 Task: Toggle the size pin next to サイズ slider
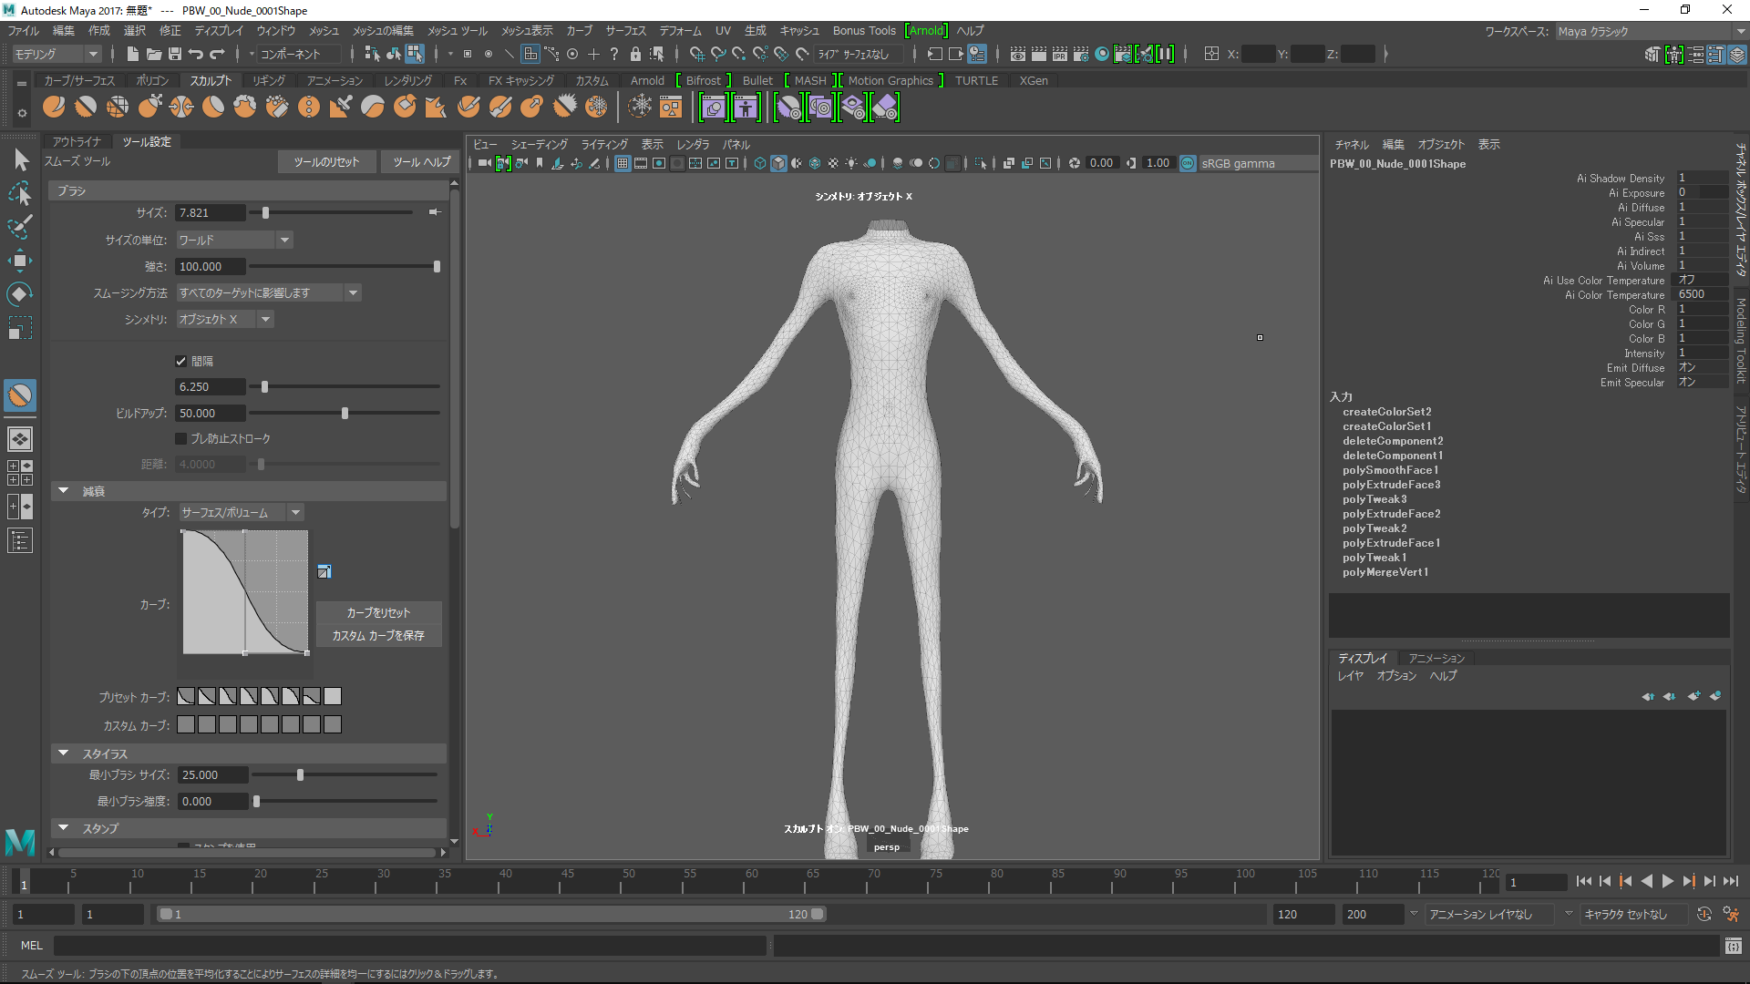pyautogui.click(x=435, y=212)
